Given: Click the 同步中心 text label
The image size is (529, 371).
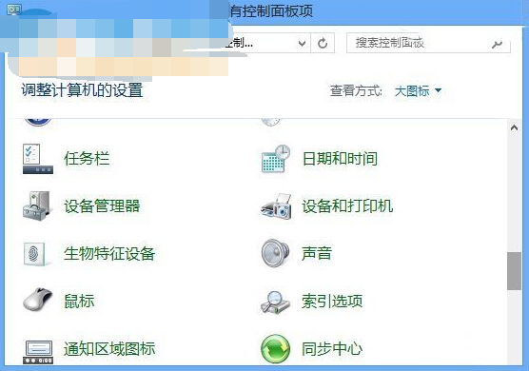Looking at the screenshot, I should (332, 348).
